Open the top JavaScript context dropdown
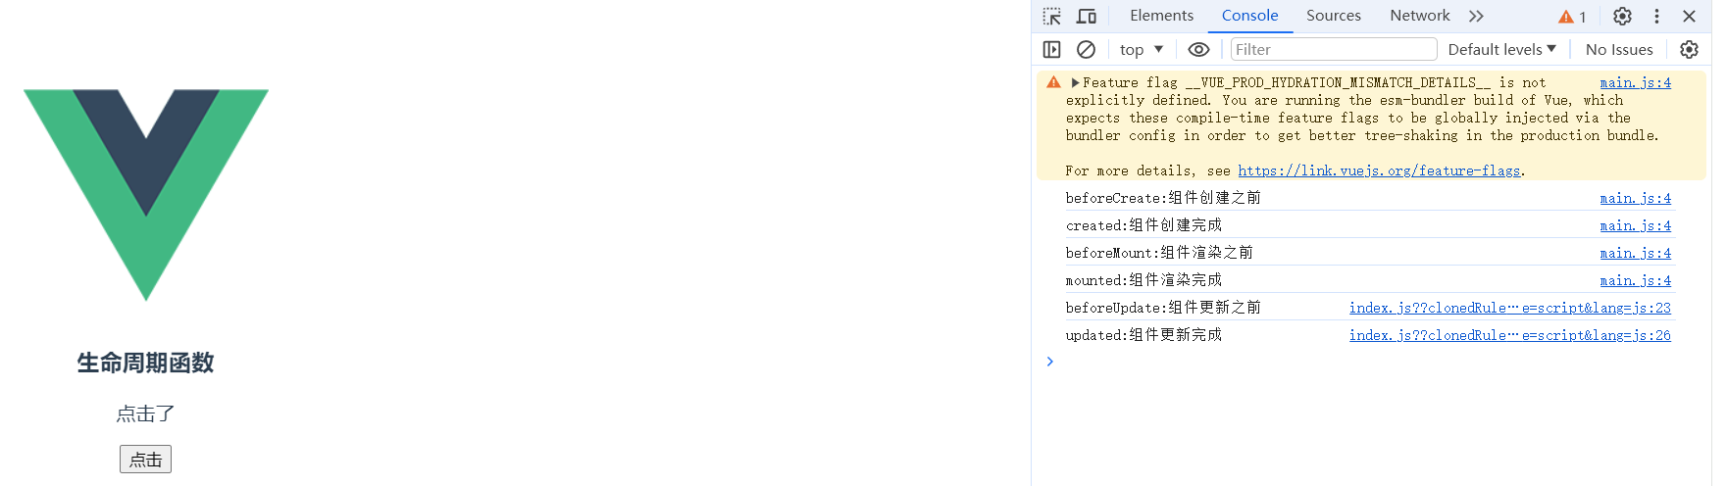Viewport: 1727px width, 486px height. point(1141,49)
